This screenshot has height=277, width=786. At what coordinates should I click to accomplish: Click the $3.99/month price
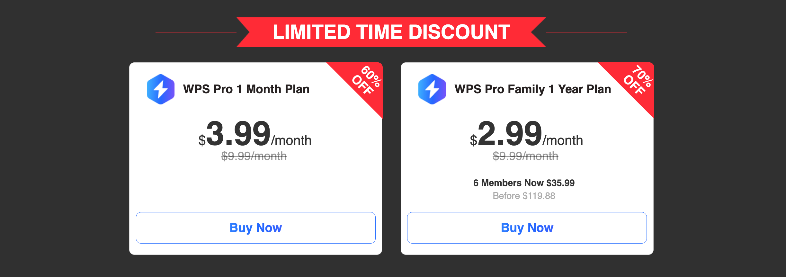(x=255, y=134)
